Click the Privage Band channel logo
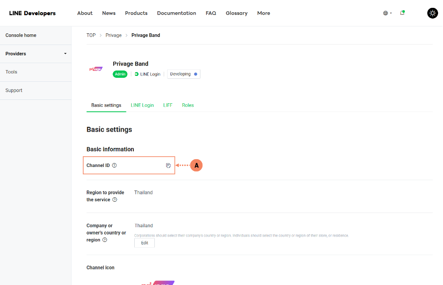Viewport: 443px width, 285px height. [x=96, y=69]
